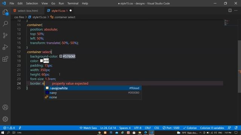Toggle Watch Sass in the status bar

(88, 128)
